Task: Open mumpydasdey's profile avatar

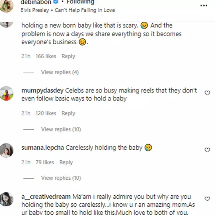Action: 6,93
